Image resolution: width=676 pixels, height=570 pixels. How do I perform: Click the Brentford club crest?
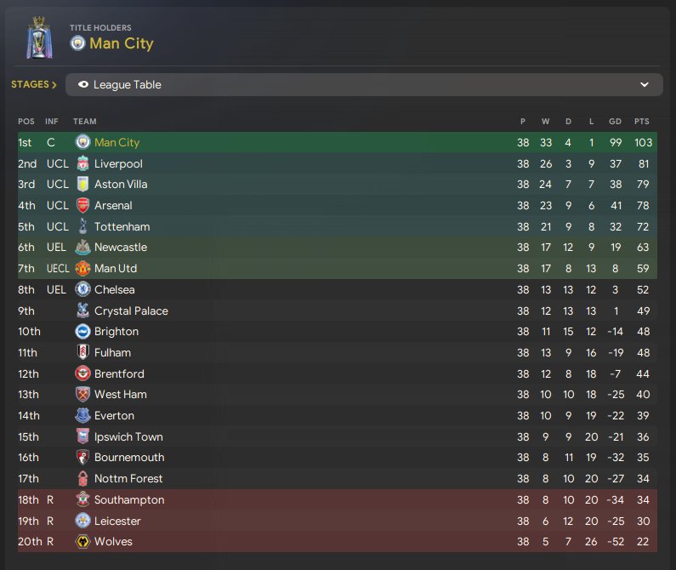[82, 373]
